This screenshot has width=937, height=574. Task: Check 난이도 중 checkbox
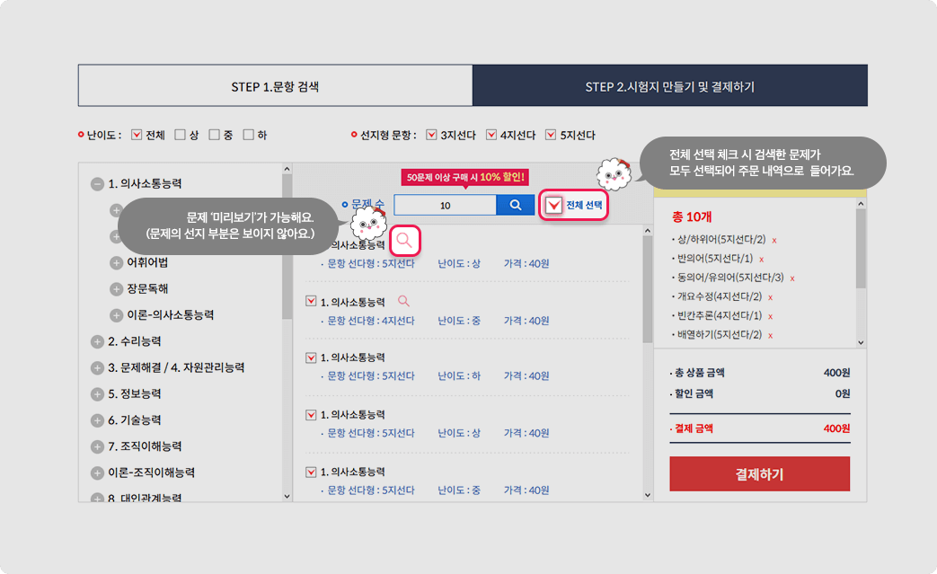pyautogui.click(x=214, y=135)
